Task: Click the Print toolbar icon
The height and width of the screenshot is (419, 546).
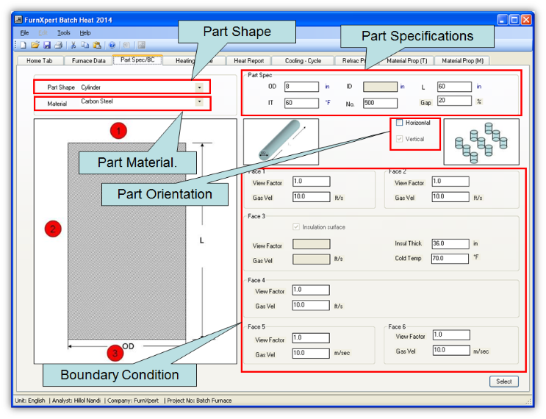Action: [59, 45]
